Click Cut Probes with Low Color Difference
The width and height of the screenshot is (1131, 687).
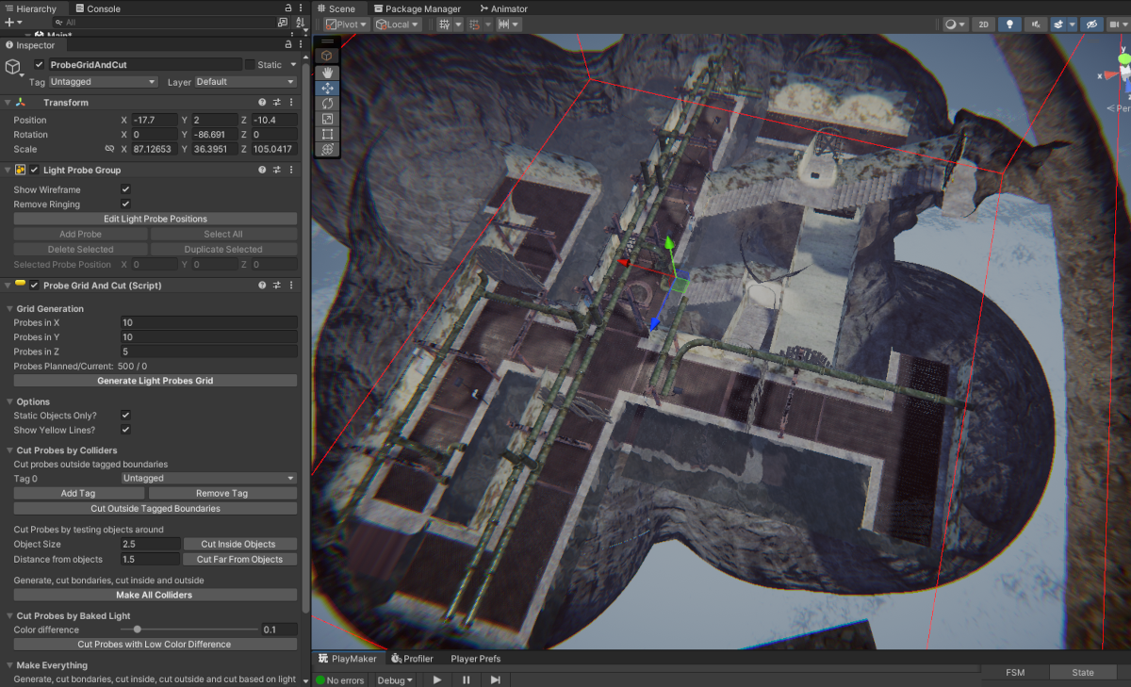click(x=156, y=644)
